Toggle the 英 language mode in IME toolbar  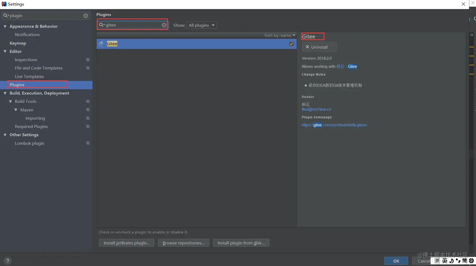(445, 261)
